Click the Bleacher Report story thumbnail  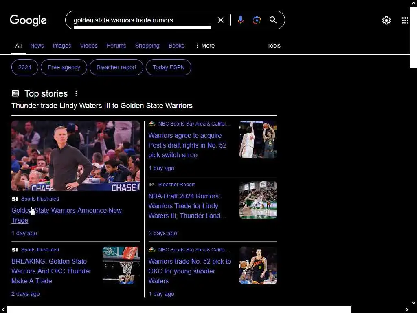[x=258, y=200]
